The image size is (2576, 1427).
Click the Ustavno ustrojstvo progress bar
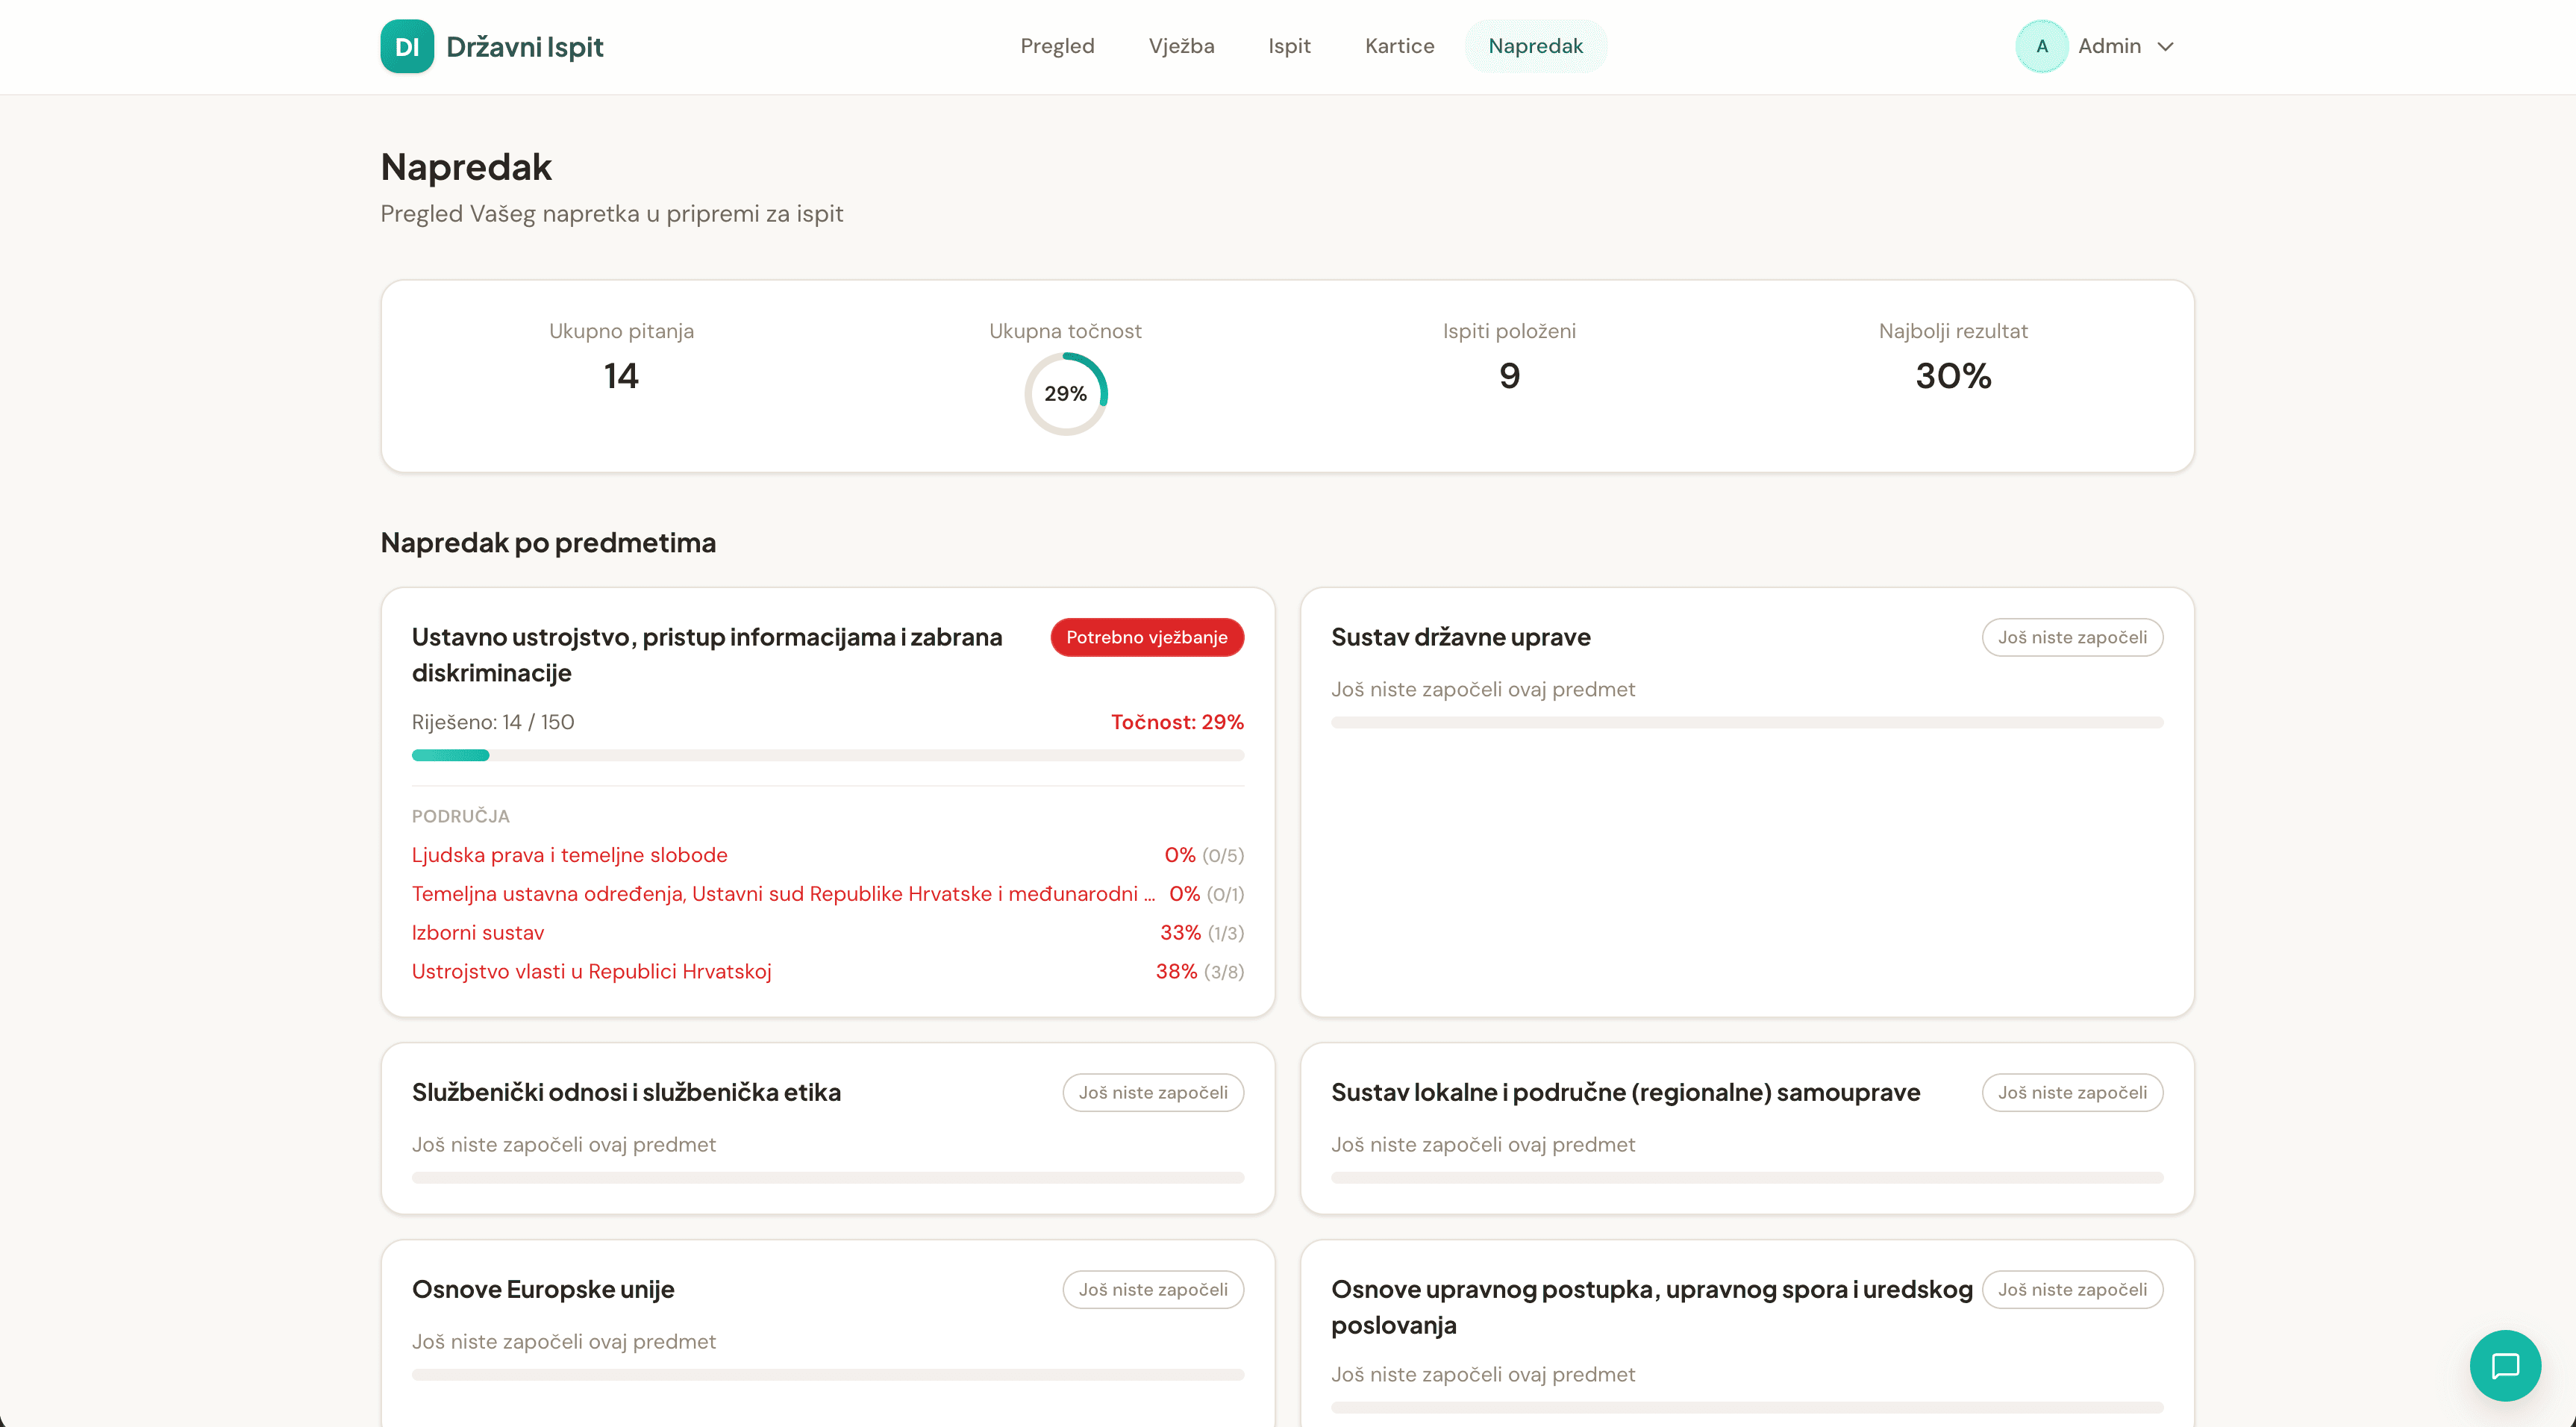(x=827, y=755)
